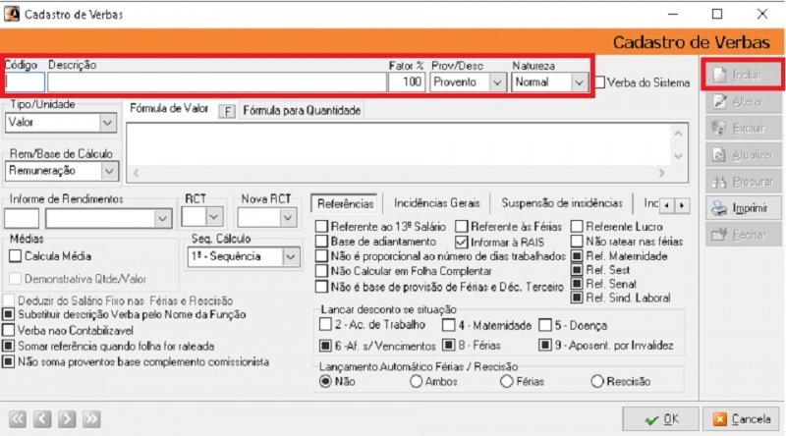Click the Código input field
The image size is (786, 436).
point(25,82)
